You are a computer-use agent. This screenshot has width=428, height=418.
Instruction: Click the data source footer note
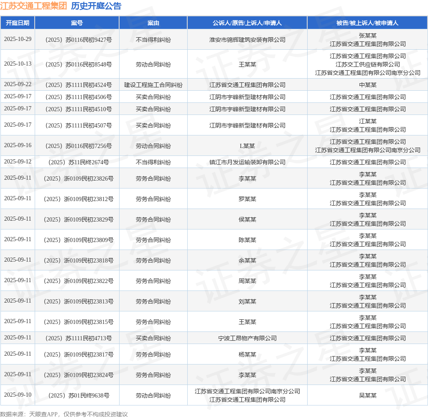[x=64, y=414]
